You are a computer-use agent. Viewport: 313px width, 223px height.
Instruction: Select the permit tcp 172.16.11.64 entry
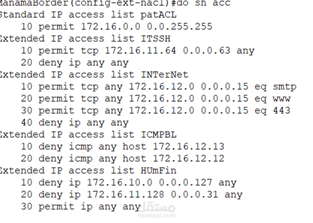[138, 51]
